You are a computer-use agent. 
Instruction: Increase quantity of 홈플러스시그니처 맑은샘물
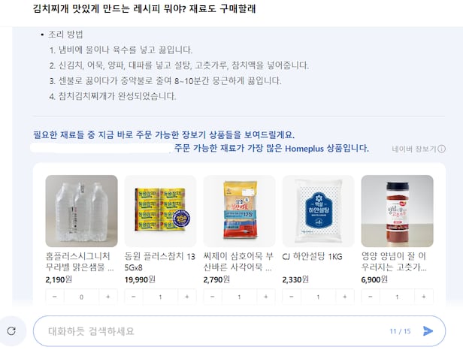[x=108, y=297]
